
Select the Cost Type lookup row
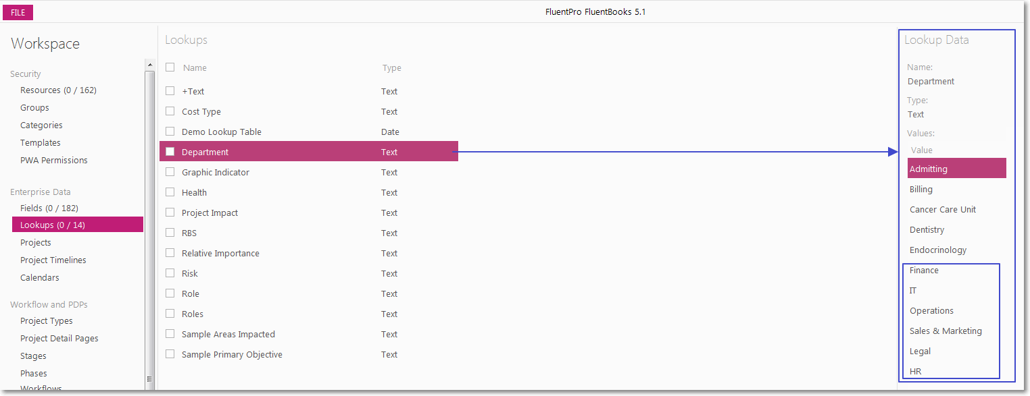[309, 111]
